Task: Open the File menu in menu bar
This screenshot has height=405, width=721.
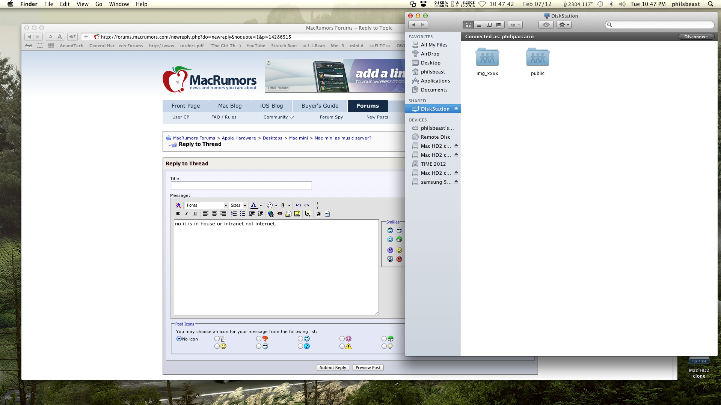Action: (48, 4)
